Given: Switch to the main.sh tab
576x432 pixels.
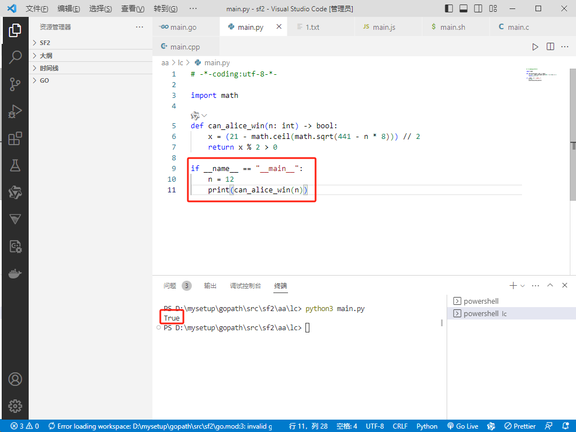Looking at the screenshot, I should pyautogui.click(x=456, y=27).
